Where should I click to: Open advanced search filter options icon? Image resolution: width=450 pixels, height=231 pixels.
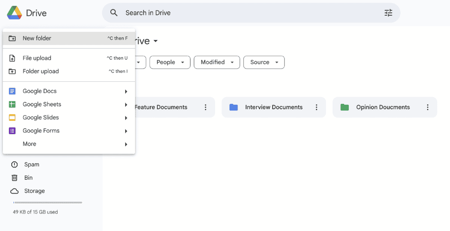tap(388, 13)
